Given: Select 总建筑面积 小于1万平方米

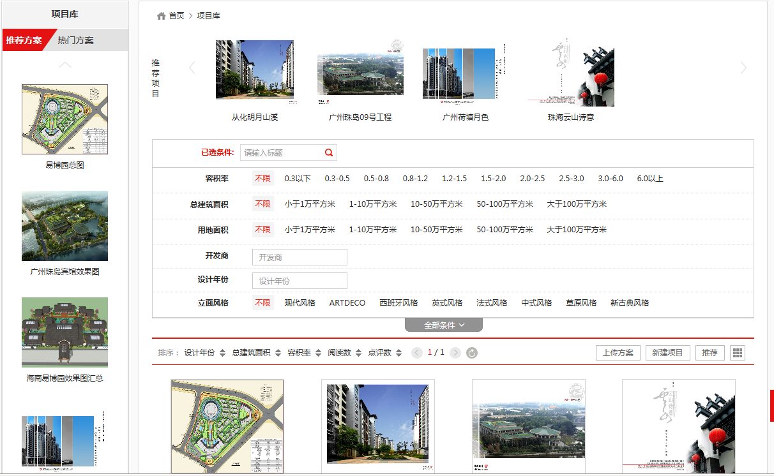Looking at the screenshot, I should (x=310, y=204).
